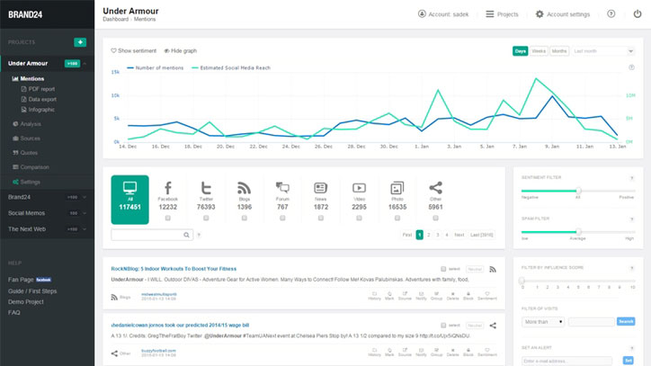Select the News source icon
The image size is (651, 366).
click(x=320, y=188)
